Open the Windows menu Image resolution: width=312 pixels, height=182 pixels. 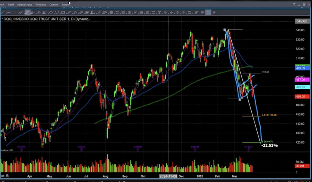pos(41,5)
